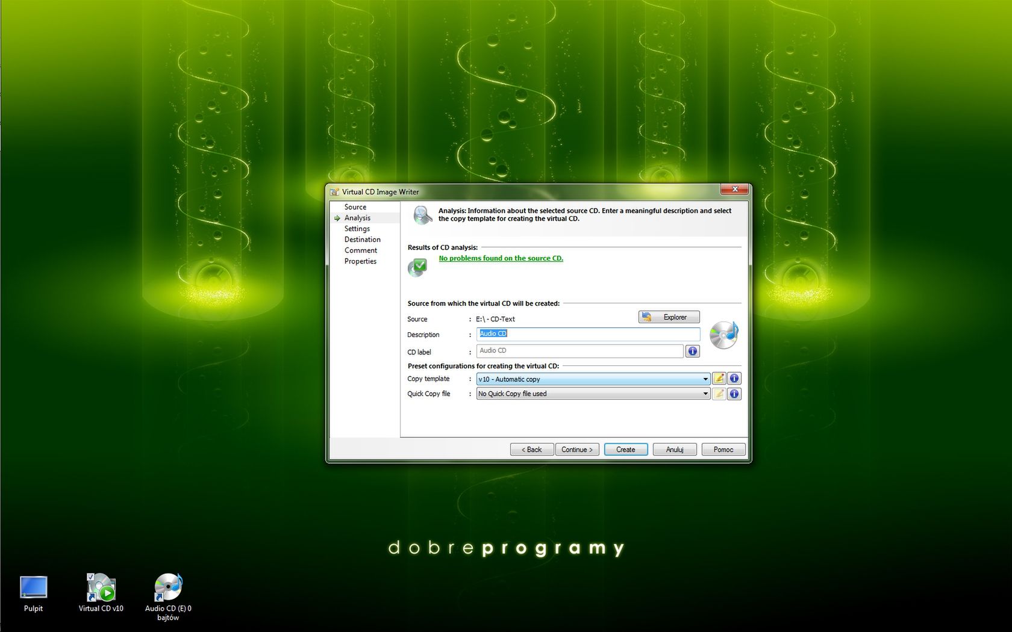Go to the Comment step
The width and height of the screenshot is (1012, 632).
click(361, 250)
